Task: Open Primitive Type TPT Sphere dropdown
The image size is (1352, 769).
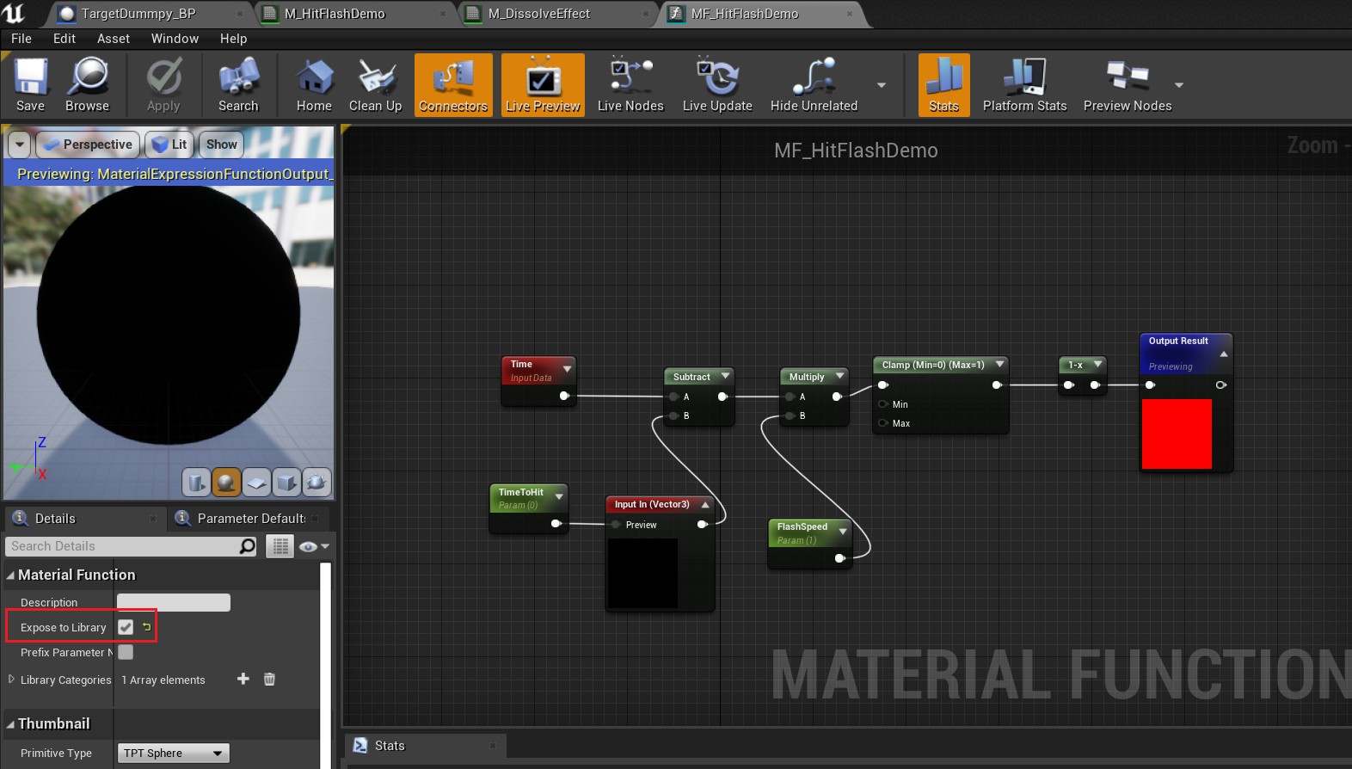Action: [x=173, y=754]
